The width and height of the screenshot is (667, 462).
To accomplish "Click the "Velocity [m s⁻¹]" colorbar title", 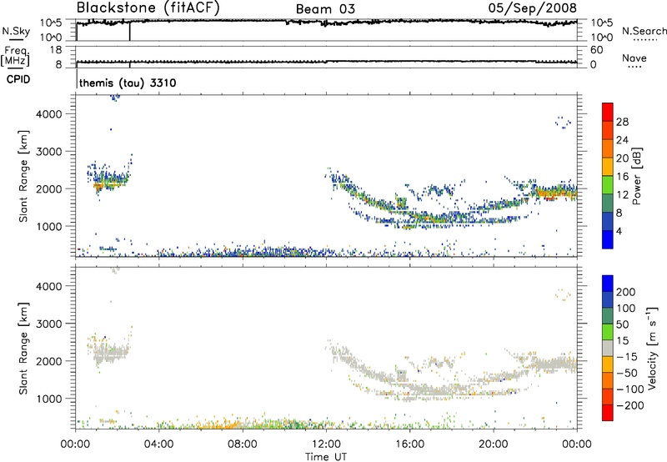I will 653,348.
